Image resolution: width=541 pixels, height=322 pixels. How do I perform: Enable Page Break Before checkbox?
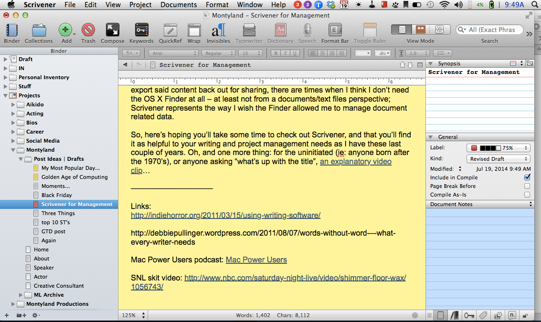[527, 186]
